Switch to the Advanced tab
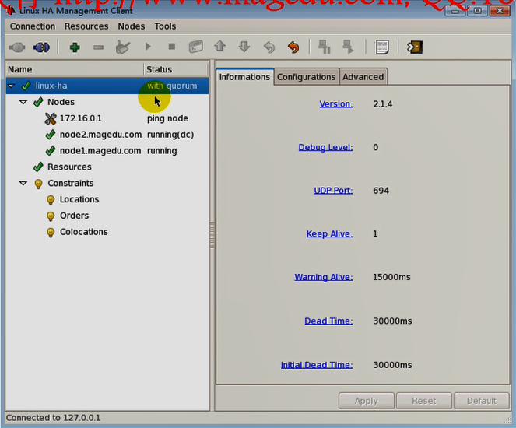 click(363, 77)
